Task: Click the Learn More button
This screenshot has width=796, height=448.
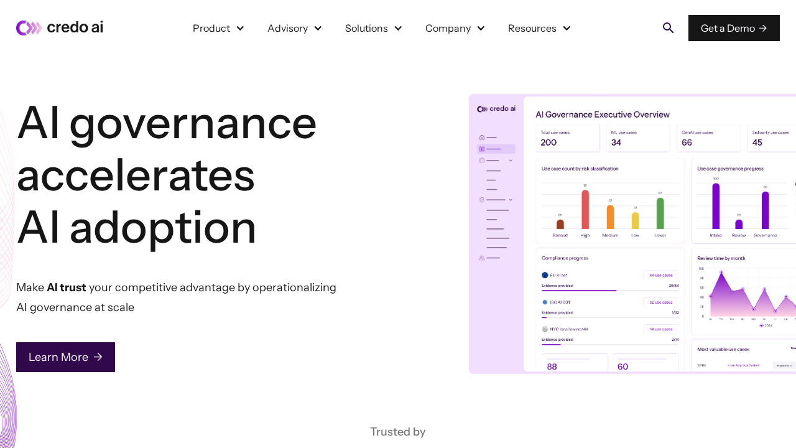Action: pos(65,357)
